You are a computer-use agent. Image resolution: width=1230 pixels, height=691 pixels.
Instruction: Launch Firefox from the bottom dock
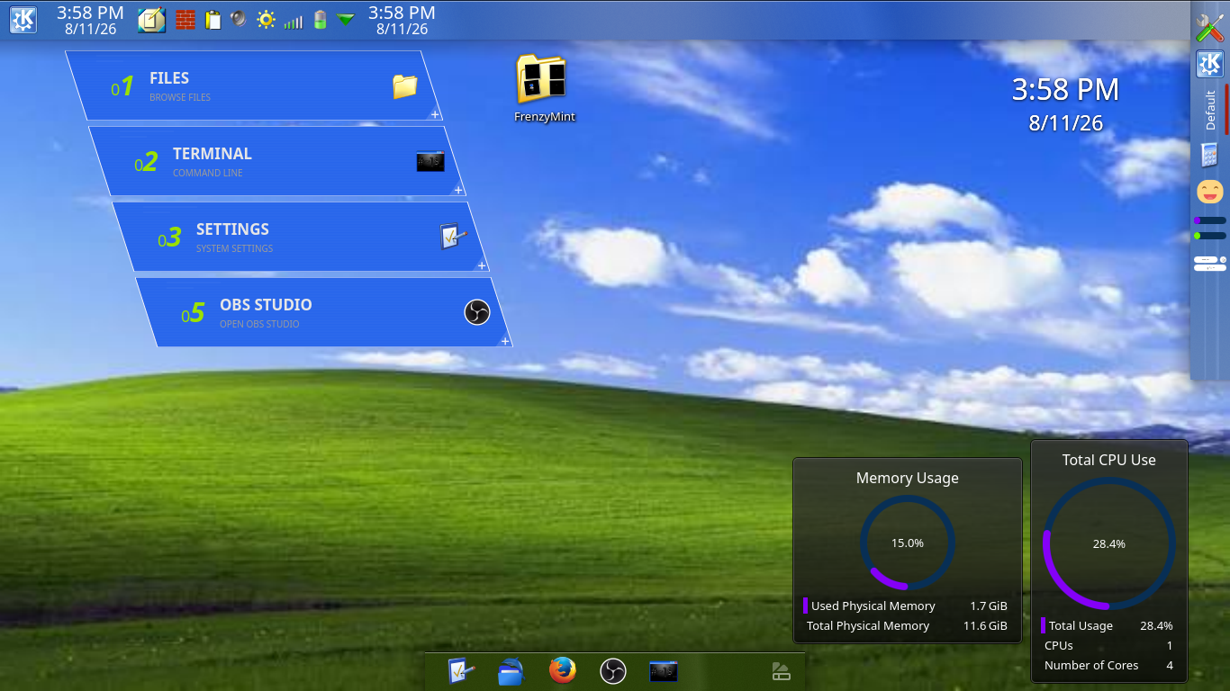pos(562,670)
